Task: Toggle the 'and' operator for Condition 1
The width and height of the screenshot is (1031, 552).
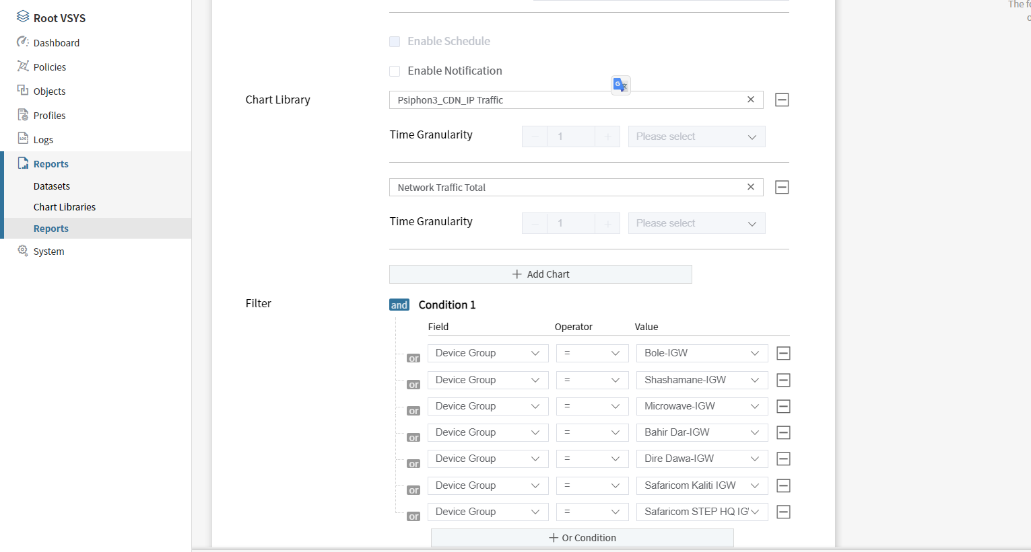Action: click(399, 305)
